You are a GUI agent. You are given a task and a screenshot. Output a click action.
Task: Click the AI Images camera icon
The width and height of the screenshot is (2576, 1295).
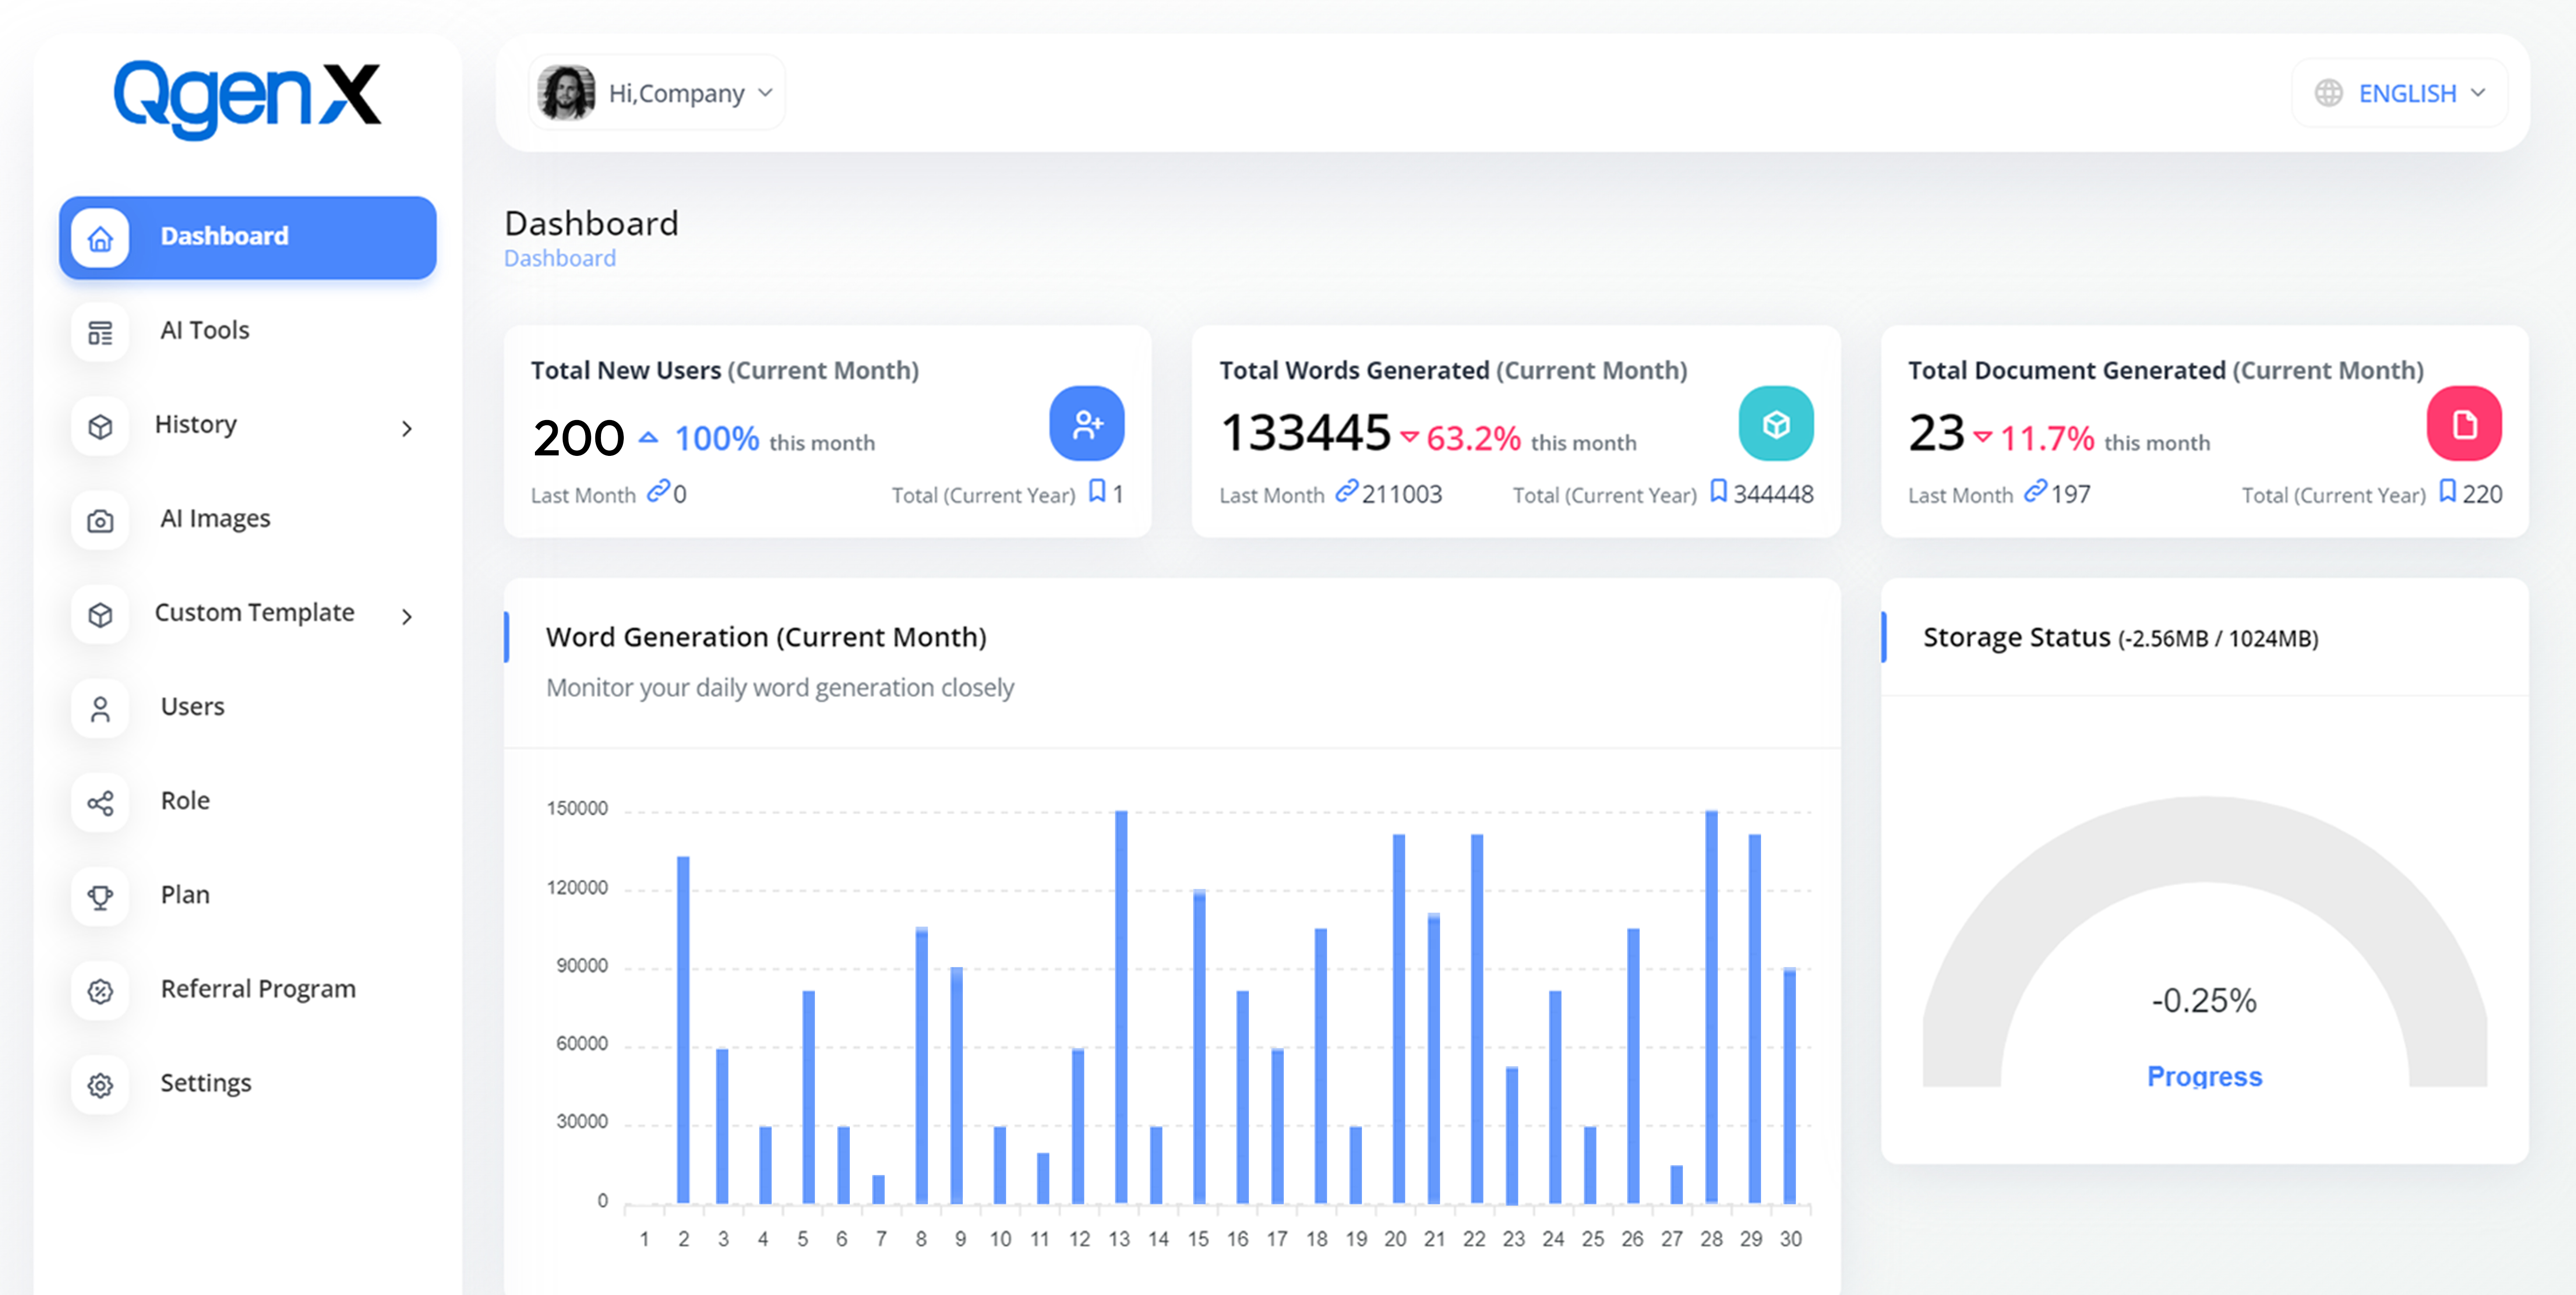click(100, 521)
